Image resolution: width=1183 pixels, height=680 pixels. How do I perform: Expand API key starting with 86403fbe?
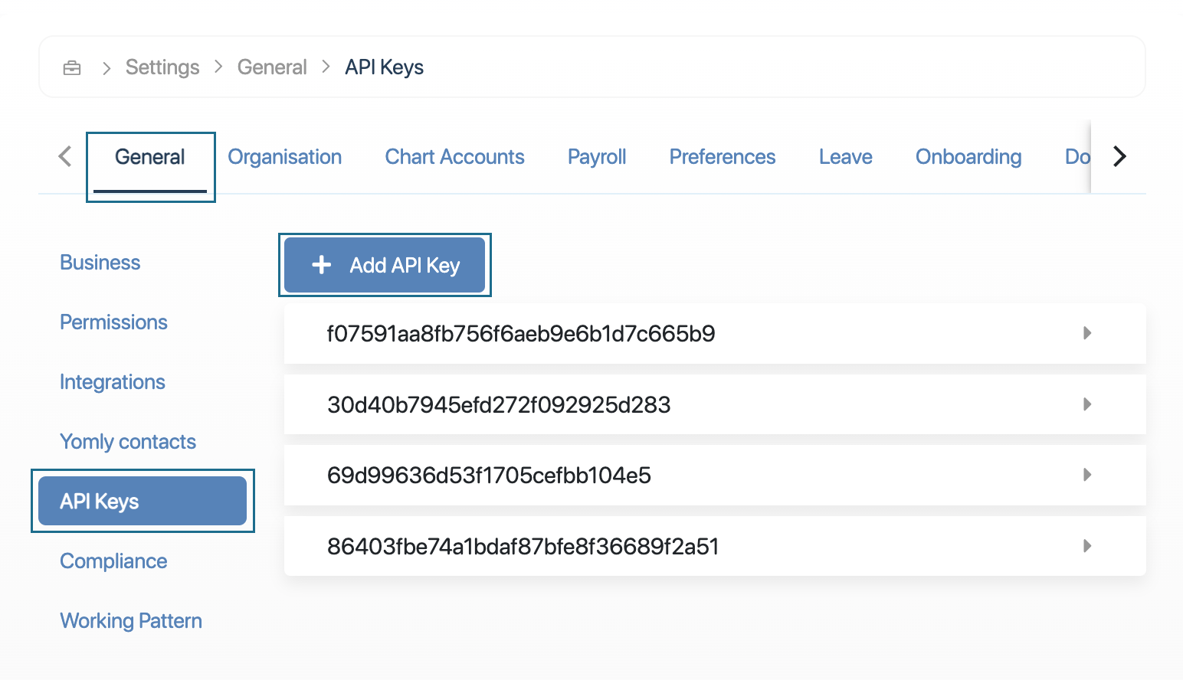(x=1086, y=546)
